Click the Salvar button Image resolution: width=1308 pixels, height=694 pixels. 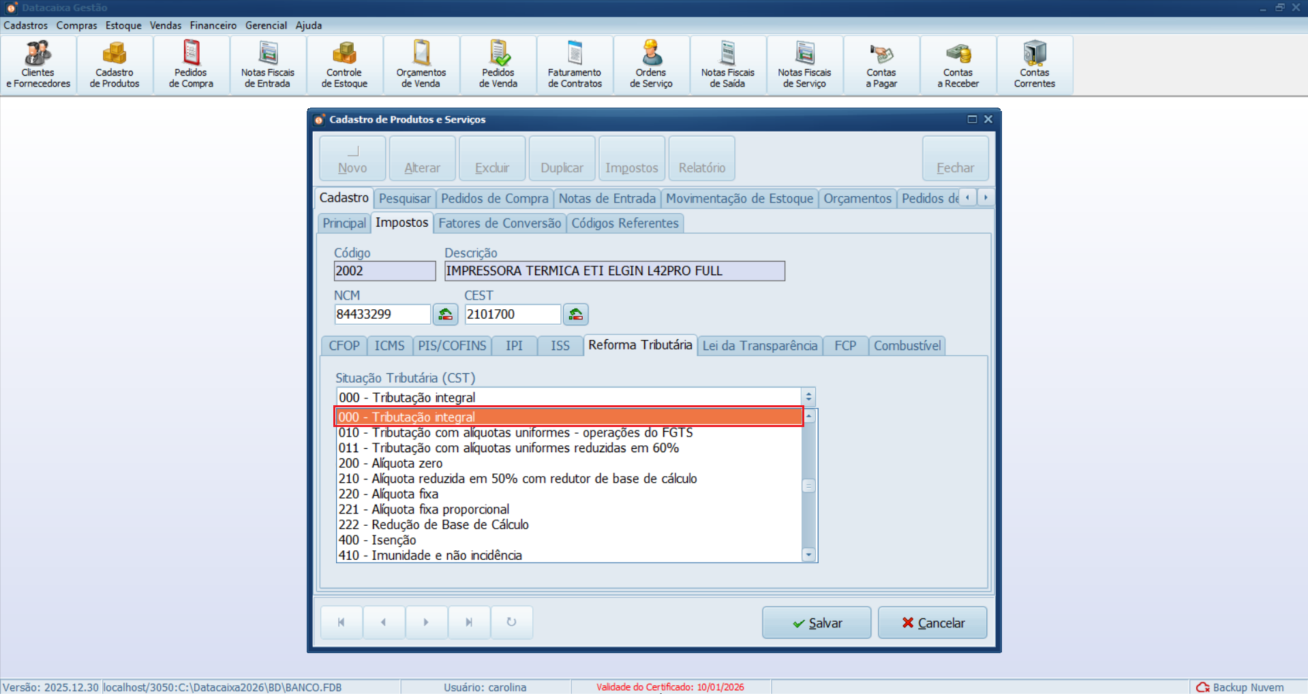click(817, 622)
